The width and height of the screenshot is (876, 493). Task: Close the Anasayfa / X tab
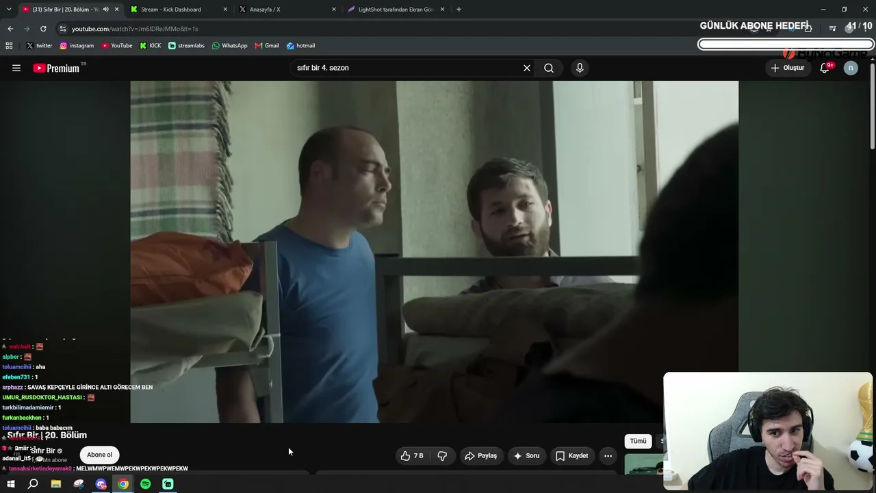[x=334, y=10]
